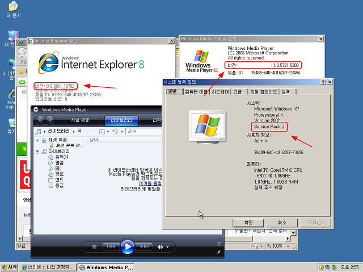This screenshot has width=363, height=272.
Task: Open the Internet Explorer desktop icon
Action: [x=11, y=99]
